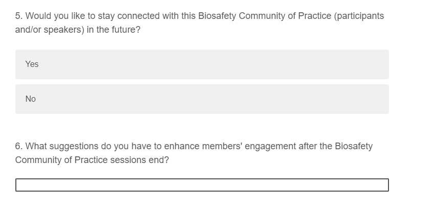Click the suggestions text input field
432x209 pixels.
202,184
